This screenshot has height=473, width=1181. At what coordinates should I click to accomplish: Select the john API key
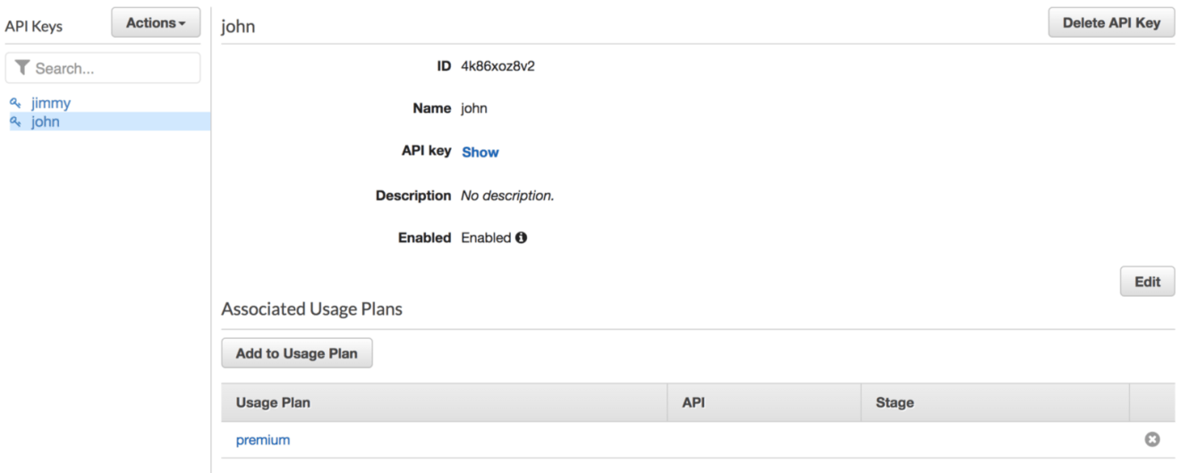tap(46, 122)
